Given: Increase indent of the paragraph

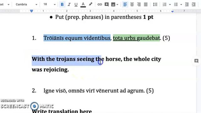Looking at the screenshot, I should pyautogui.click(x=194, y=5).
